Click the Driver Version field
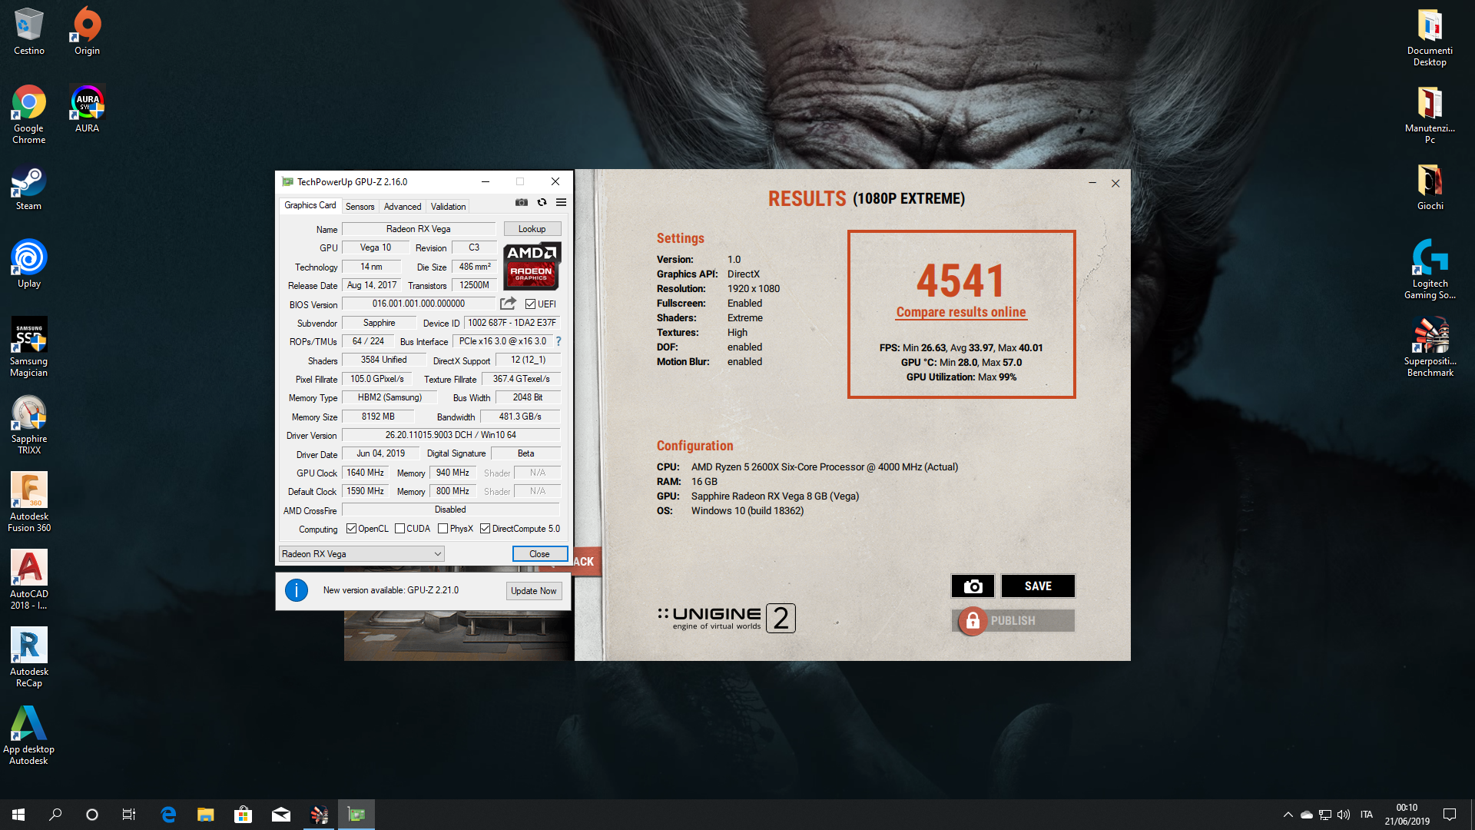The width and height of the screenshot is (1475, 830). (x=451, y=435)
